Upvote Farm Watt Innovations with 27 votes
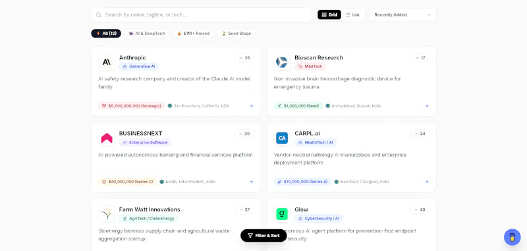The height and width of the screenshot is (251, 527). point(244,209)
